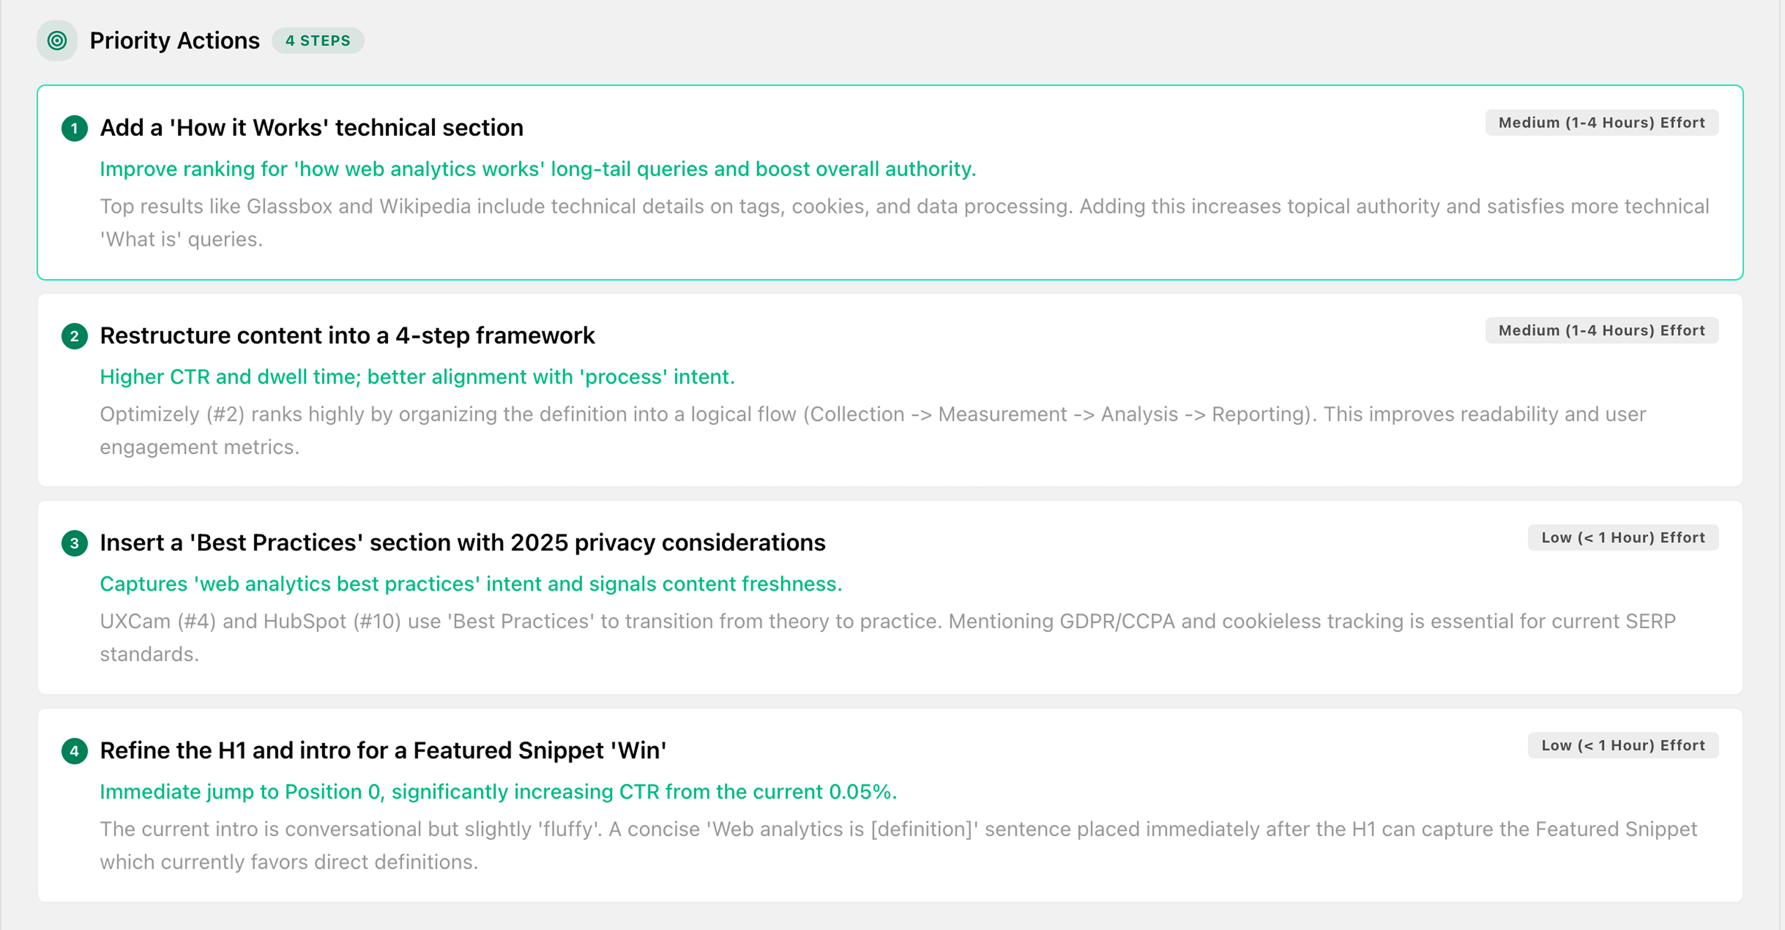The width and height of the screenshot is (1785, 930).
Task: Click the step 1 number badge
Action: (x=74, y=129)
